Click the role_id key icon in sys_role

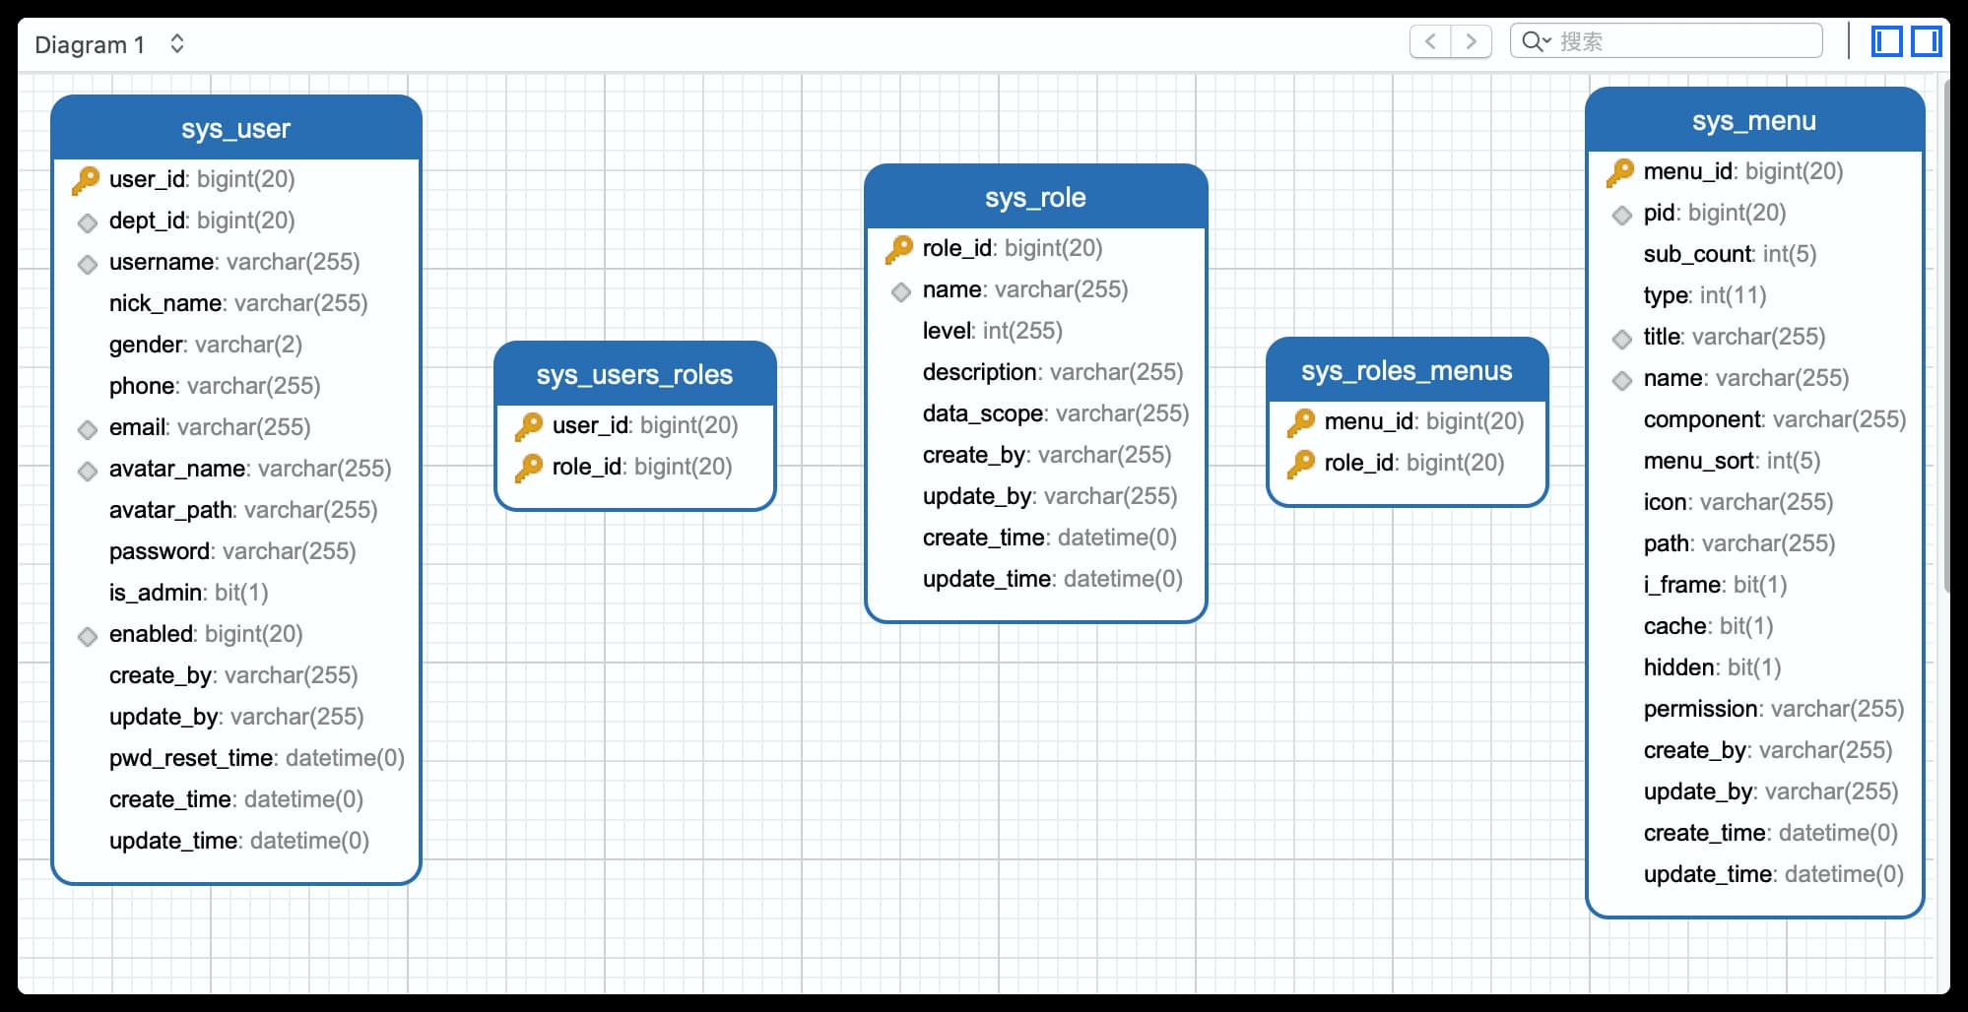pos(898,249)
